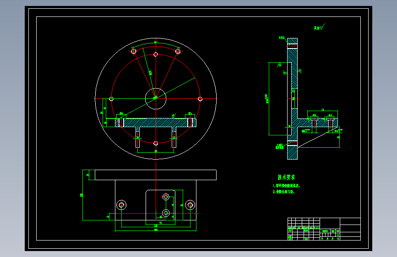
Task: Select the second technical requirement note line
Action: [x=283, y=192]
